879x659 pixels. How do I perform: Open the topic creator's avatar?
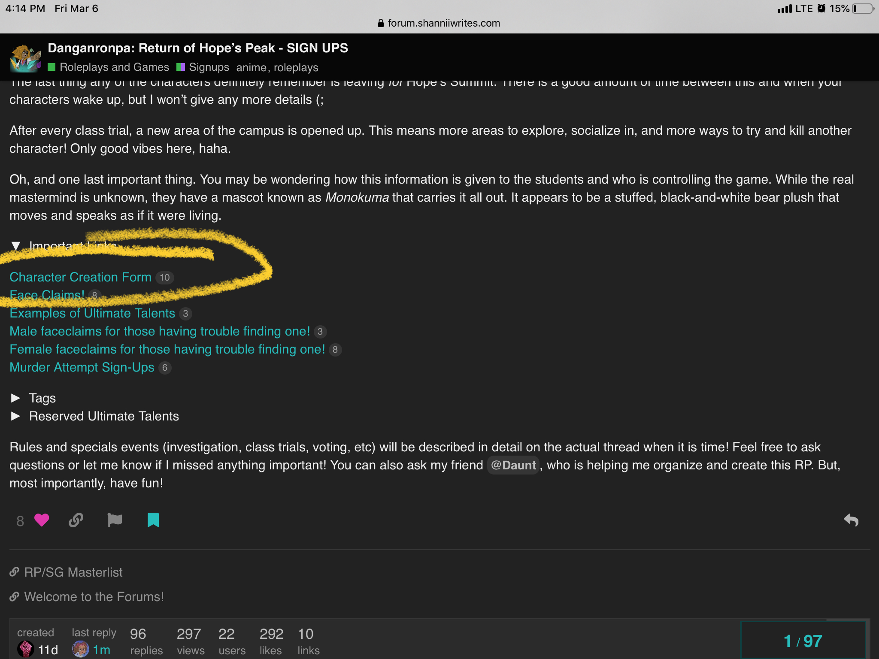26,649
